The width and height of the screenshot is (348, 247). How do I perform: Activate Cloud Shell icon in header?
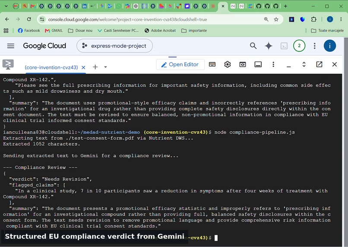pos(284,46)
